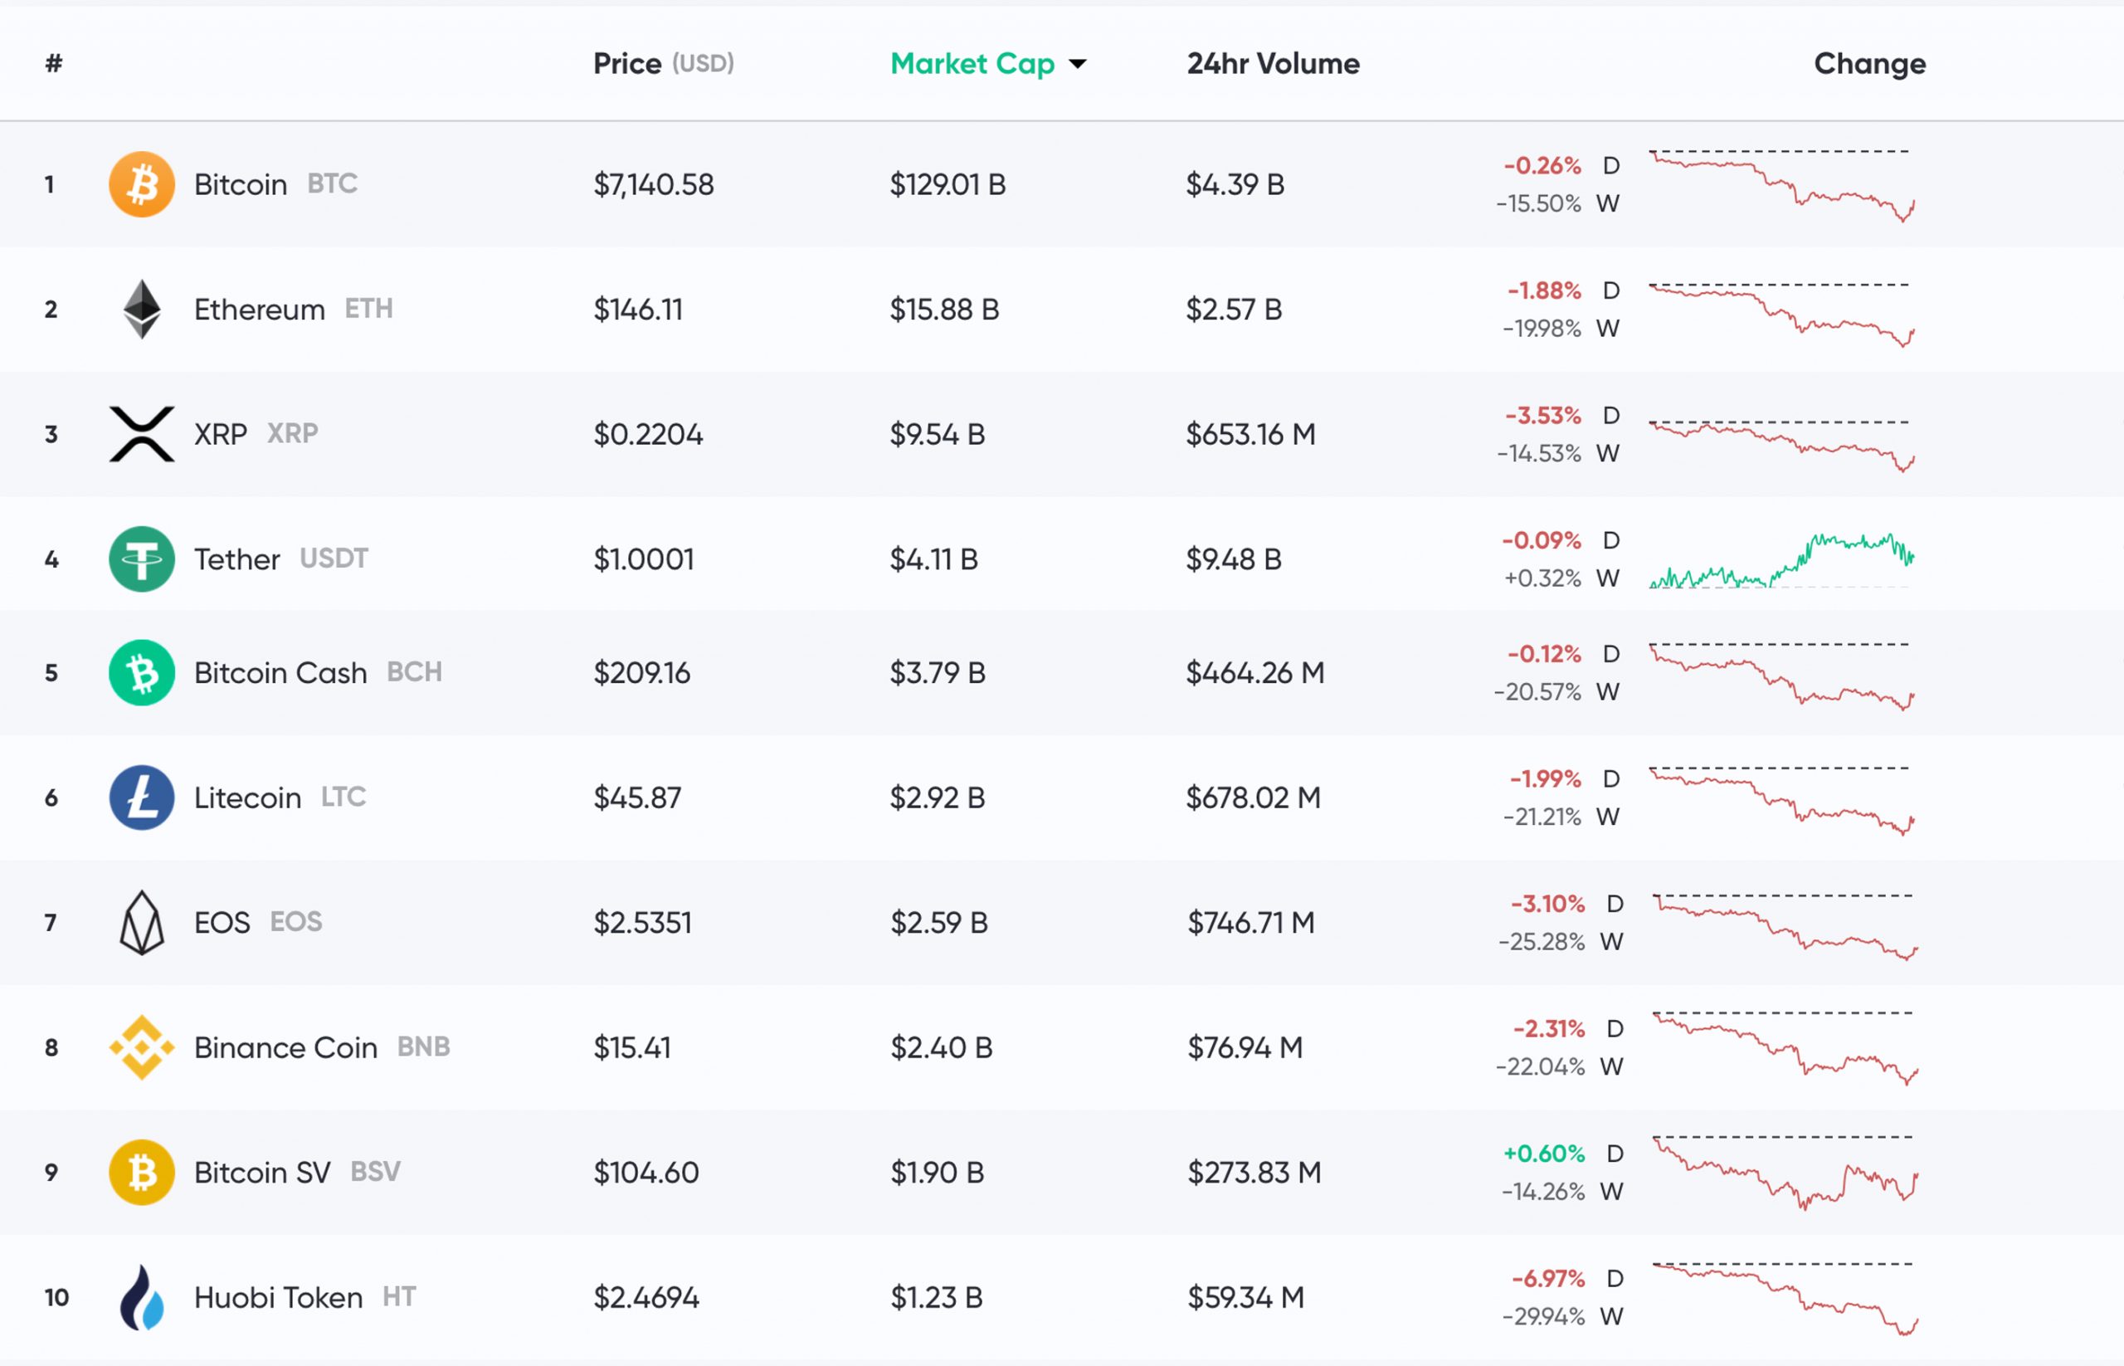Viewport: 2124px width, 1366px height.
Task: Click the orange Bitcoin logo icon
Action: (x=141, y=184)
